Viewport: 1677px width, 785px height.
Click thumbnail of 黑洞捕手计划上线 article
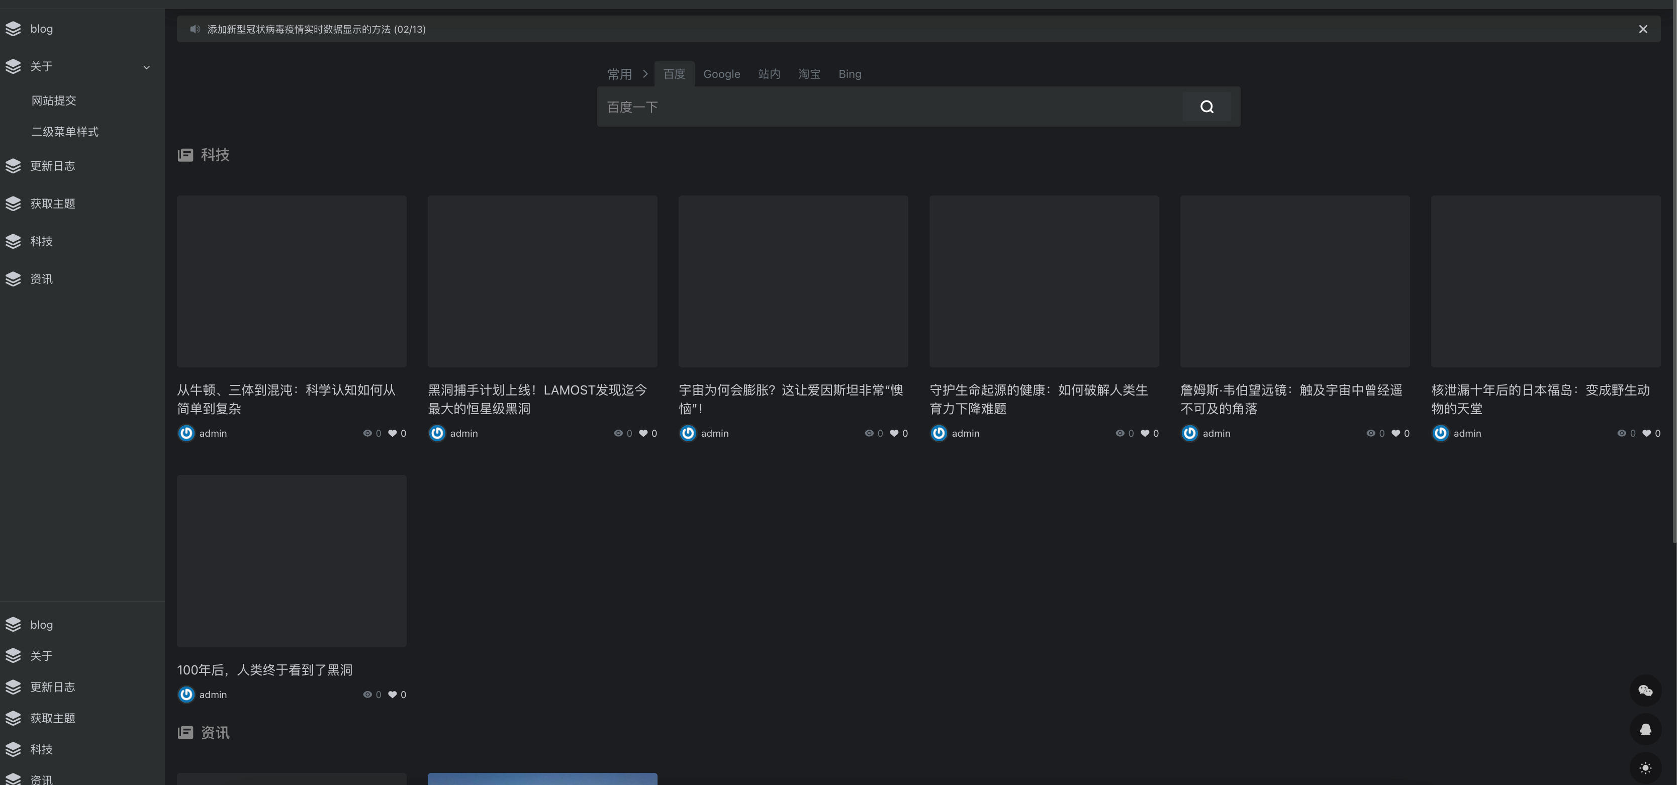coord(542,281)
